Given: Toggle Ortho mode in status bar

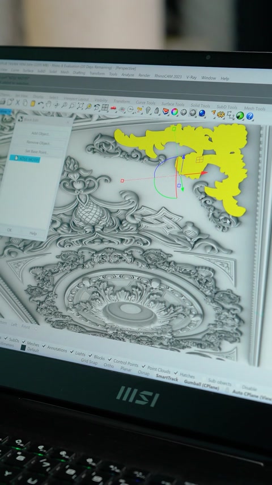Looking at the screenshot, I should 109,365.
